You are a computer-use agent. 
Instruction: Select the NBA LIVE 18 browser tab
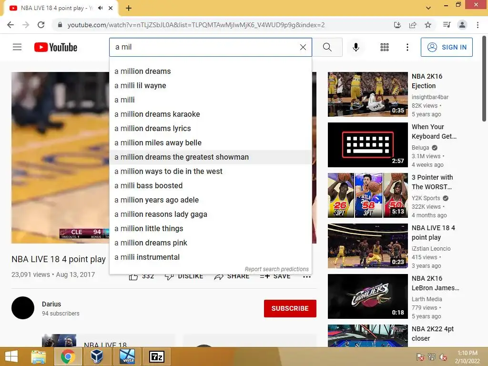click(x=61, y=8)
